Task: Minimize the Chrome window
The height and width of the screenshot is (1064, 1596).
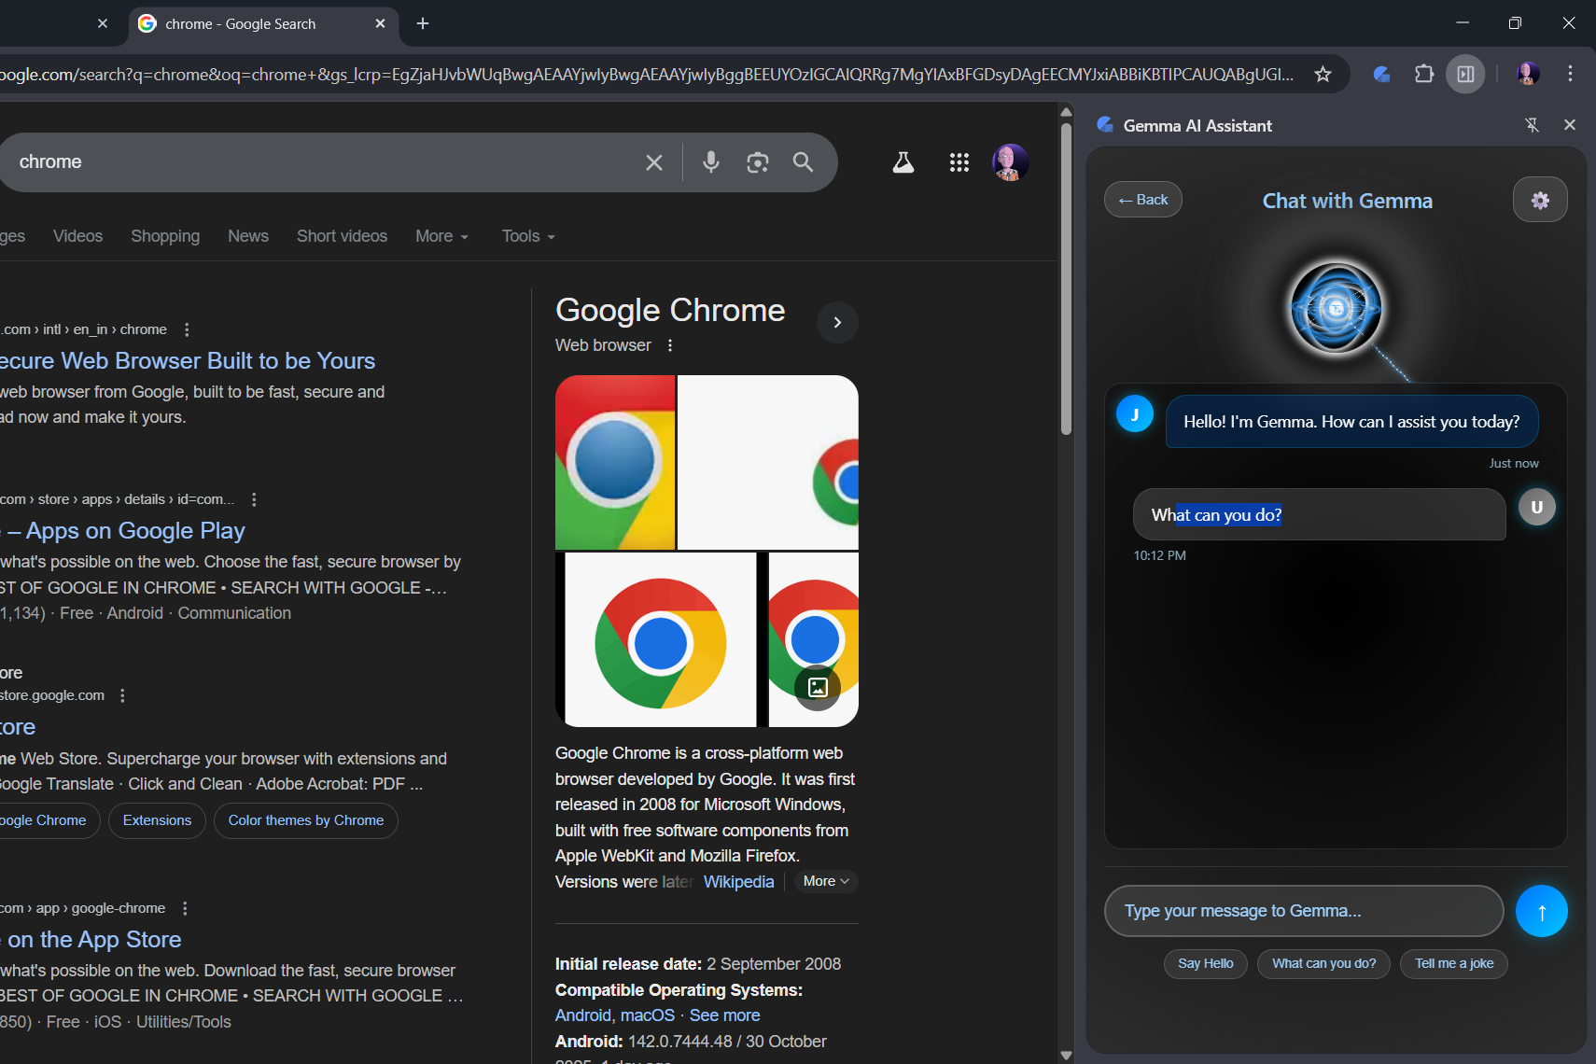Action: point(1463,23)
